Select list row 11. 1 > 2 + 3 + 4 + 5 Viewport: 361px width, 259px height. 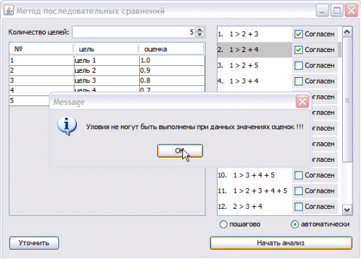click(279, 191)
